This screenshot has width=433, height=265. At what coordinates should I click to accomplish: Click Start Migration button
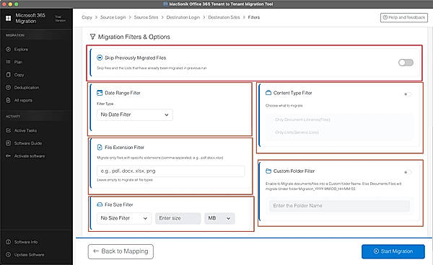393,251
